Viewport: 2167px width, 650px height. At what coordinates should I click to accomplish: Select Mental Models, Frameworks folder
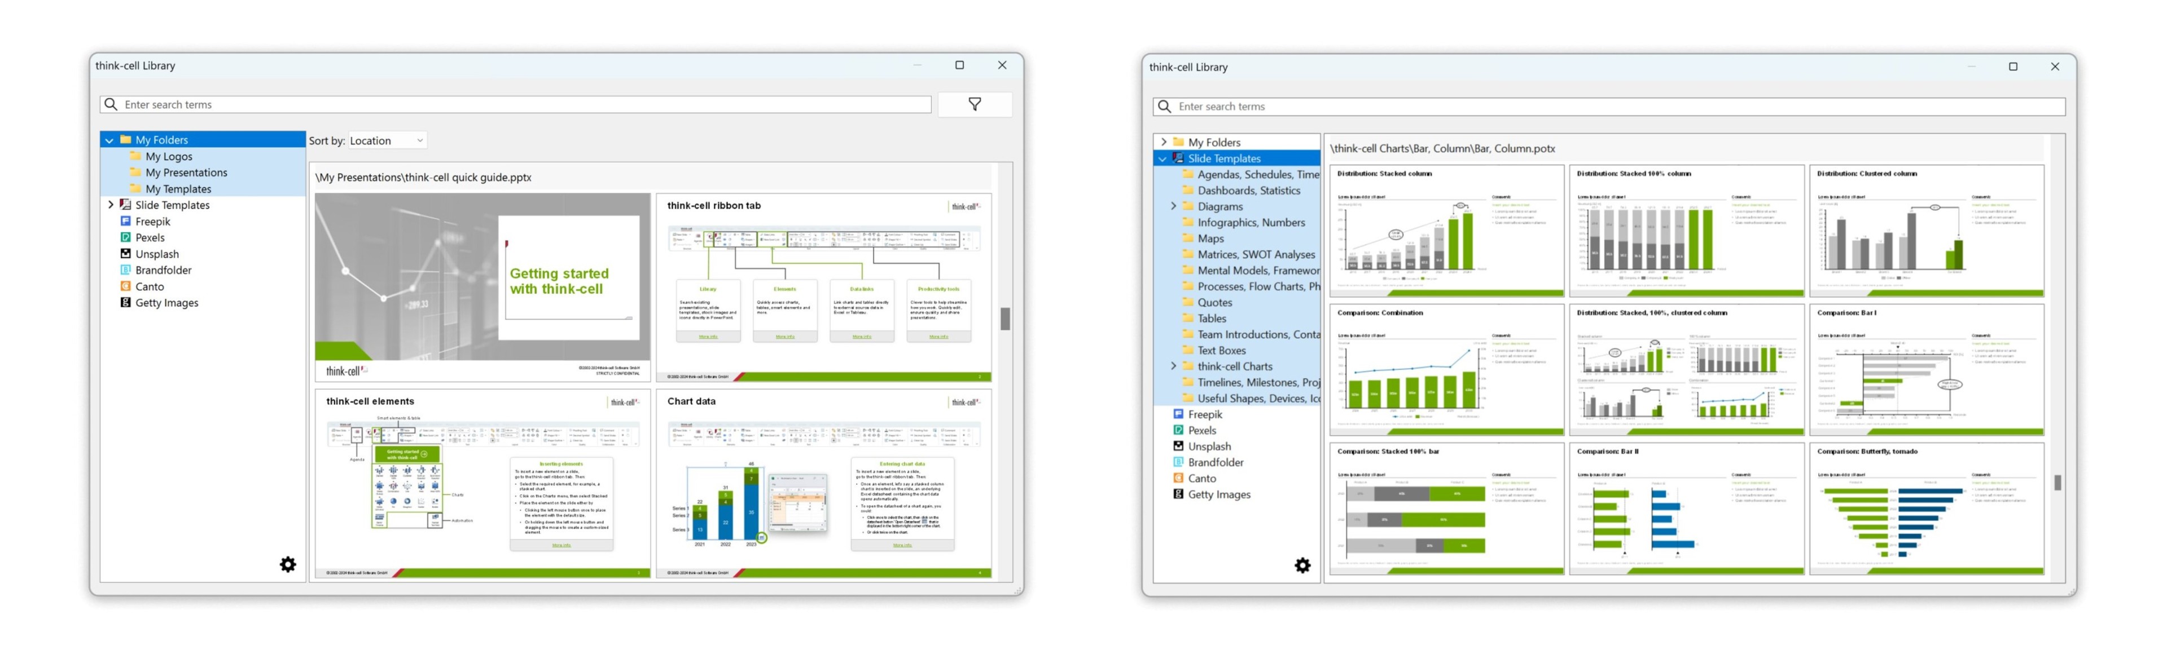tap(1251, 270)
